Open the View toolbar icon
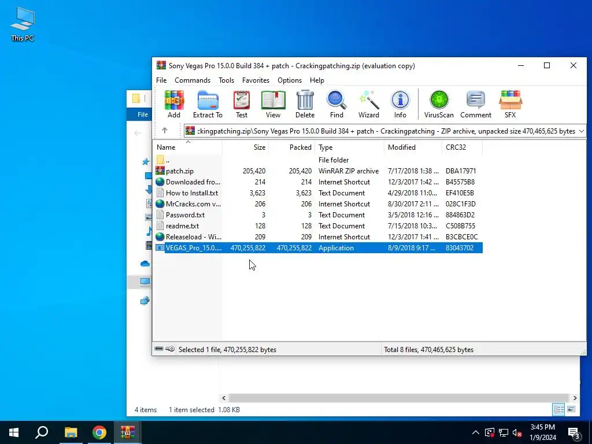This screenshot has width=592, height=444. tap(273, 105)
